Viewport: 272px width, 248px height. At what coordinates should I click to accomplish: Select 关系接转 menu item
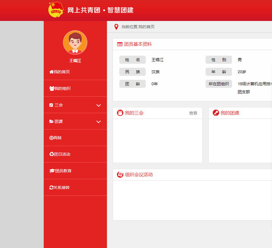pos(62,187)
